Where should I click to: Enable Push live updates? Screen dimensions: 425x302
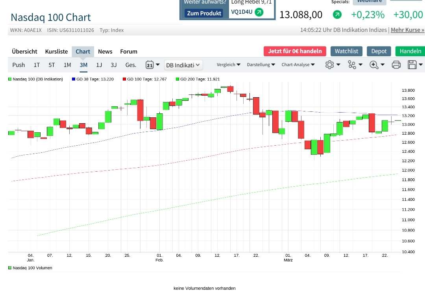(x=18, y=65)
